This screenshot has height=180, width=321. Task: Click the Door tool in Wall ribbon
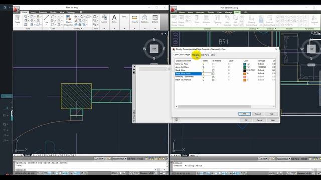(197, 20)
